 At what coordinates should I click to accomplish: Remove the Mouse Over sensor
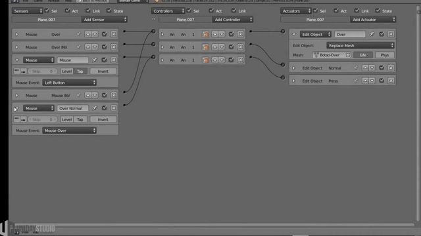point(114,34)
